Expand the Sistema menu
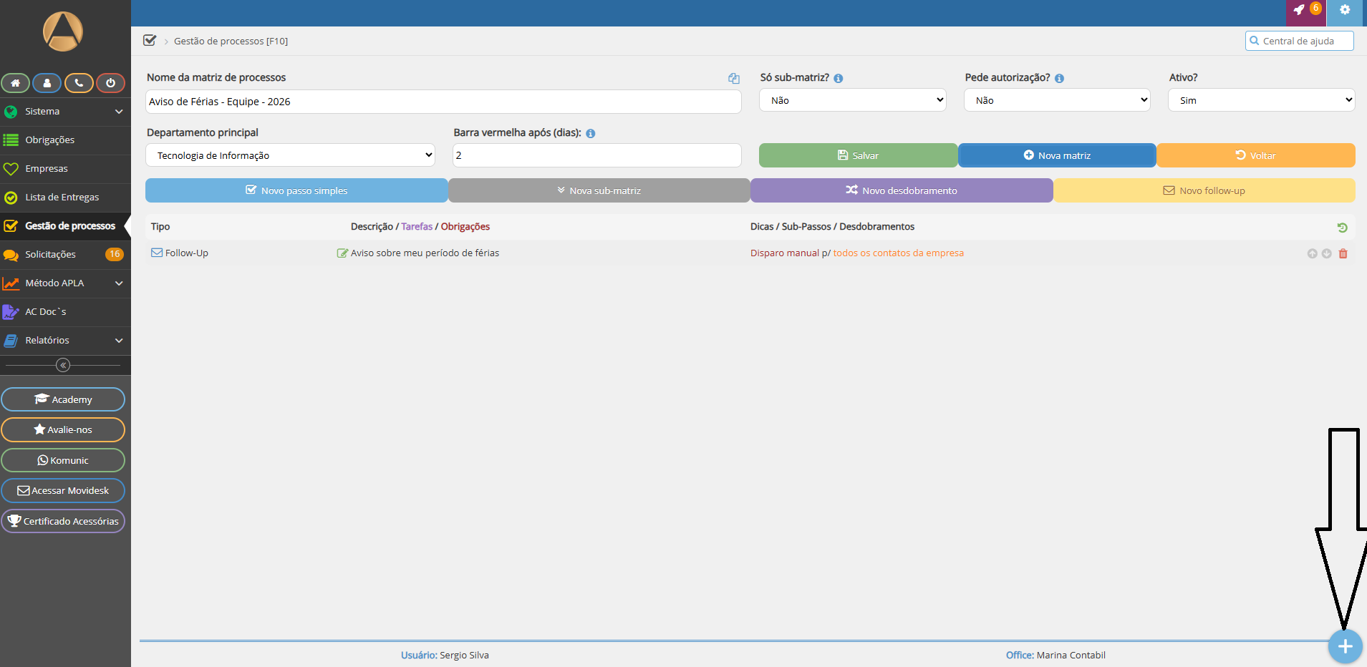The width and height of the screenshot is (1367, 667). (65, 112)
